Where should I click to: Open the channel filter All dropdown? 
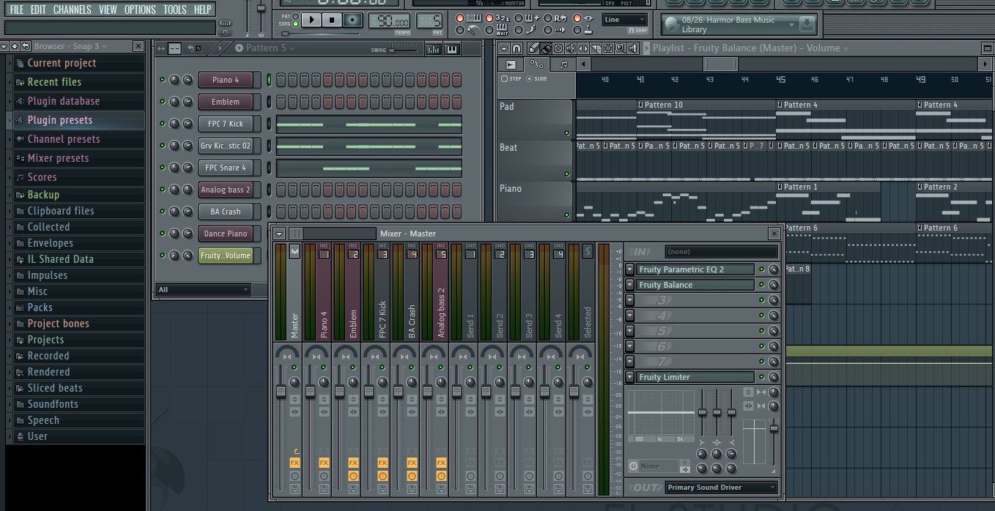pyautogui.click(x=203, y=290)
